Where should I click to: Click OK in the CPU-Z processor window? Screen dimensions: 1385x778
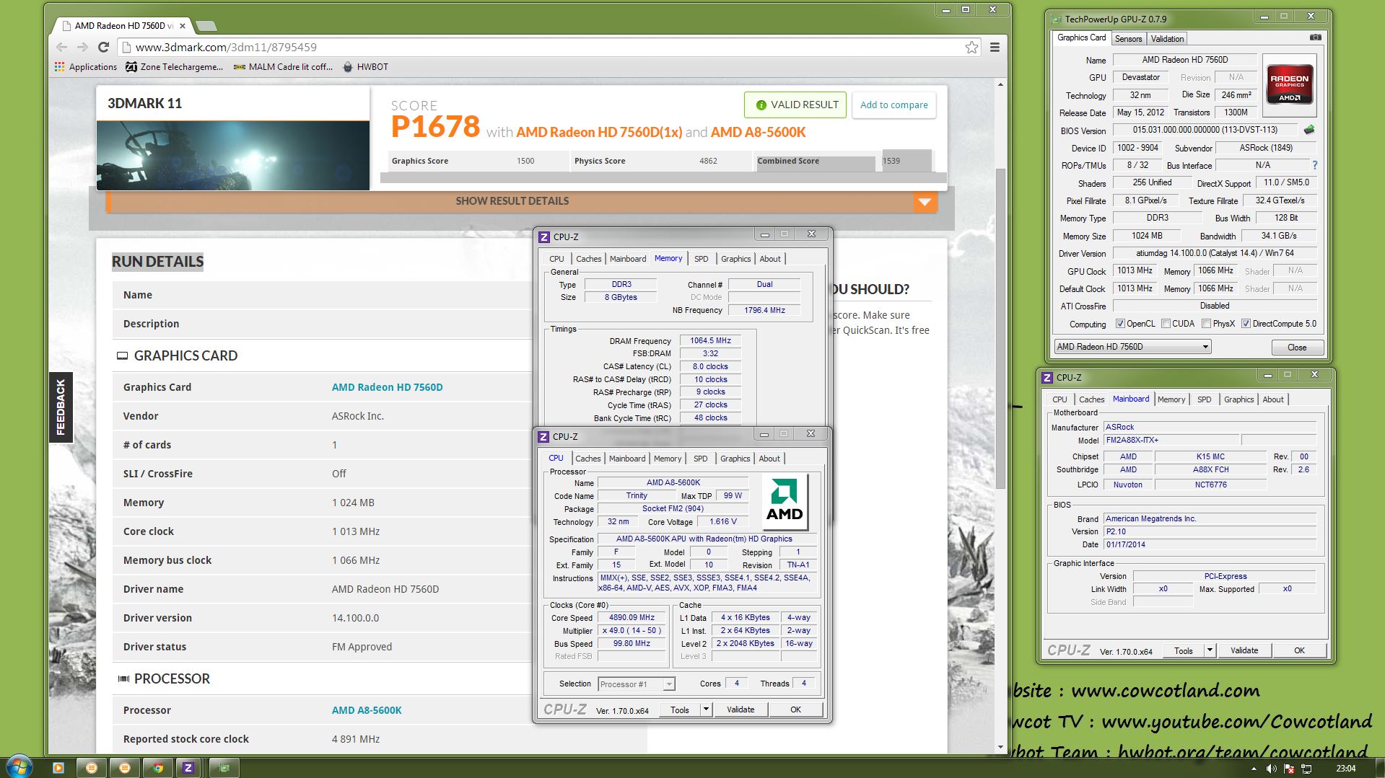[795, 710]
